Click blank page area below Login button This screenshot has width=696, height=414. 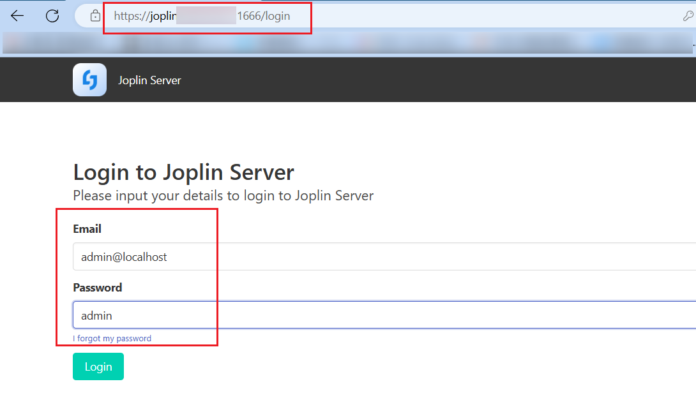[319, 399]
